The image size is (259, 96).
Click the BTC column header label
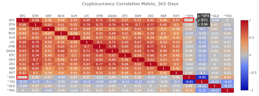pos(23,16)
